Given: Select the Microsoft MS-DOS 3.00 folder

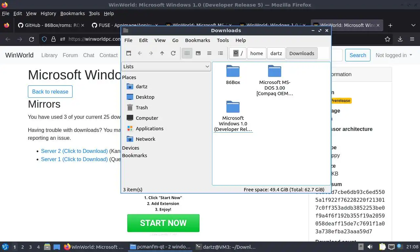Looking at the screenshot, I should click(275, 80).
